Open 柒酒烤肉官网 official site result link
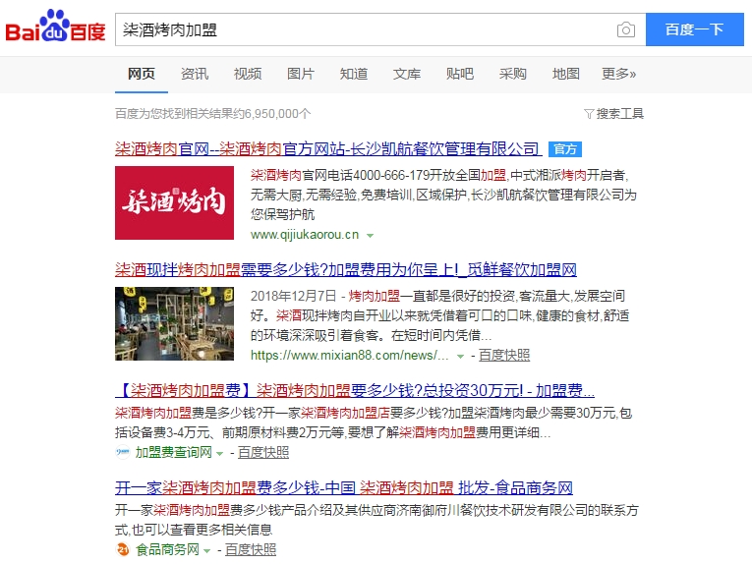752x564 pixels. 327,149
